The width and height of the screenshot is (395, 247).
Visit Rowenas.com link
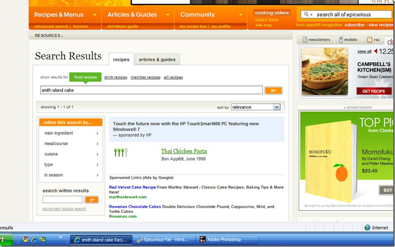(122, 216)
